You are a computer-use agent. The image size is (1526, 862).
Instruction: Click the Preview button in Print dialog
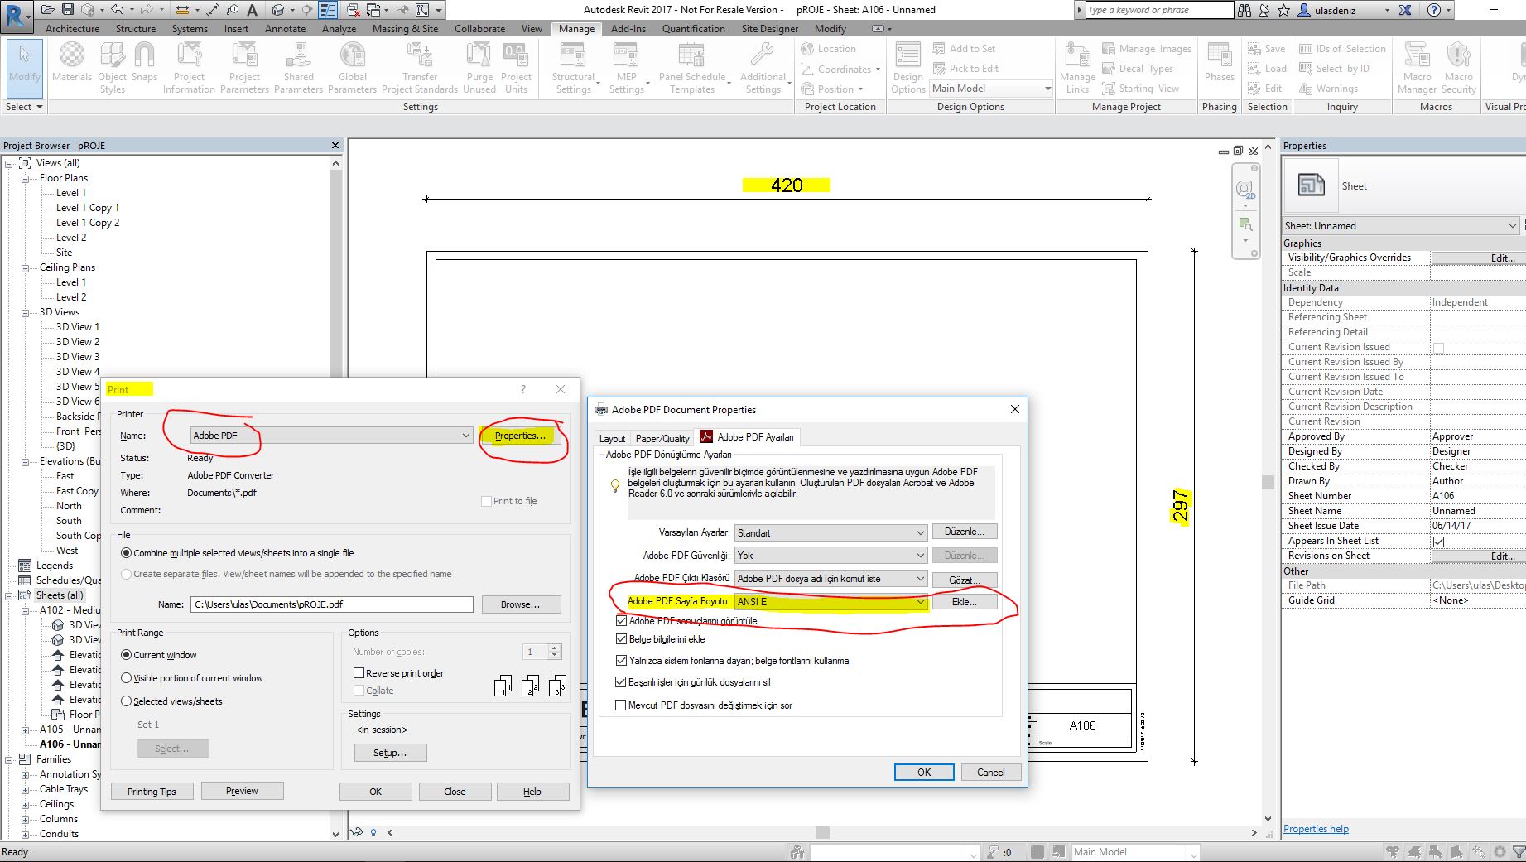coord(242,791)
